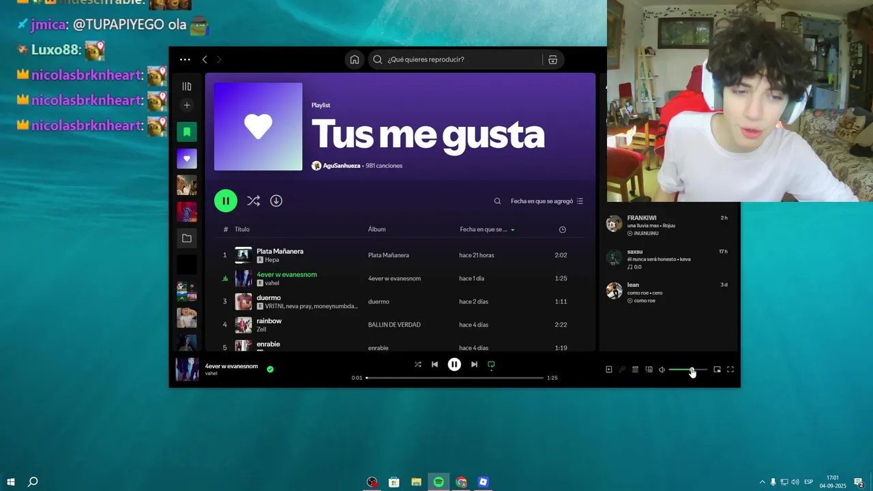Open the Windows Start button

pos(11,482)
